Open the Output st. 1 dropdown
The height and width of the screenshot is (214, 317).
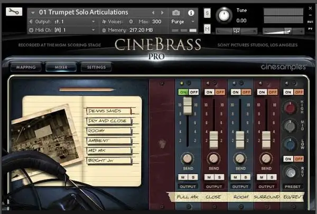point(61,22)
